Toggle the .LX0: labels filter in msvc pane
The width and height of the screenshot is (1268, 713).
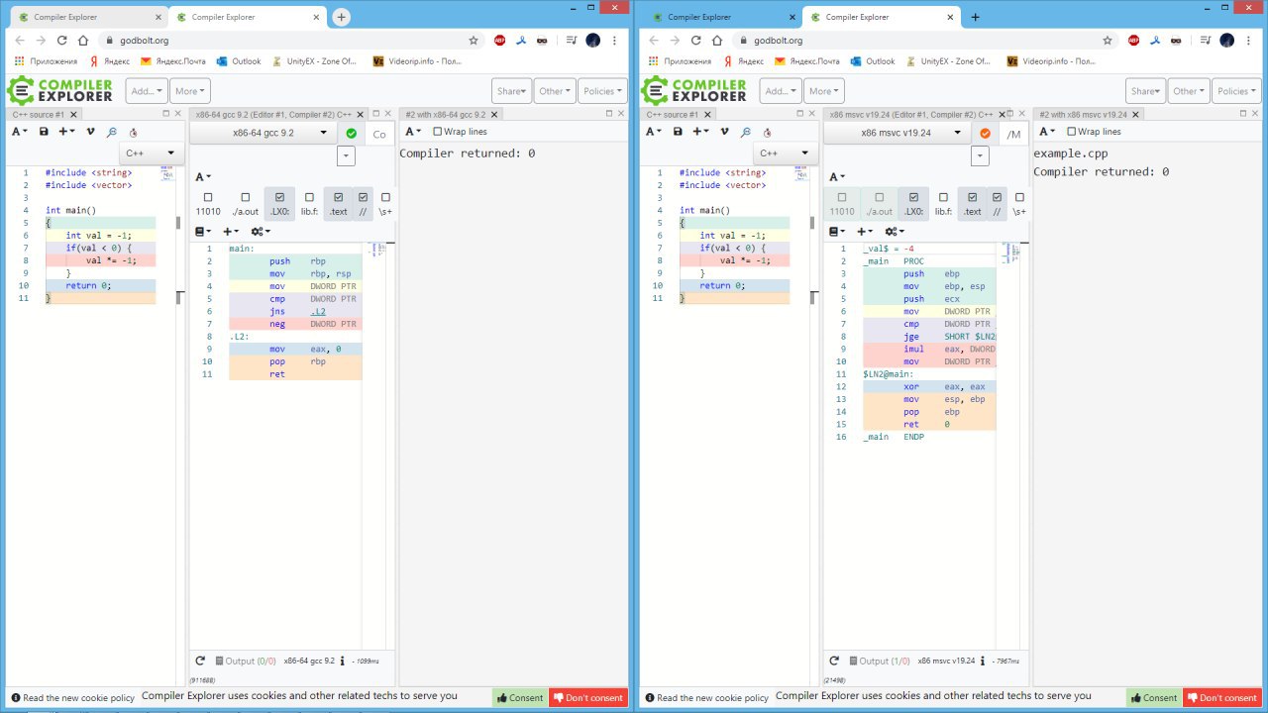[x=913, y=204]
